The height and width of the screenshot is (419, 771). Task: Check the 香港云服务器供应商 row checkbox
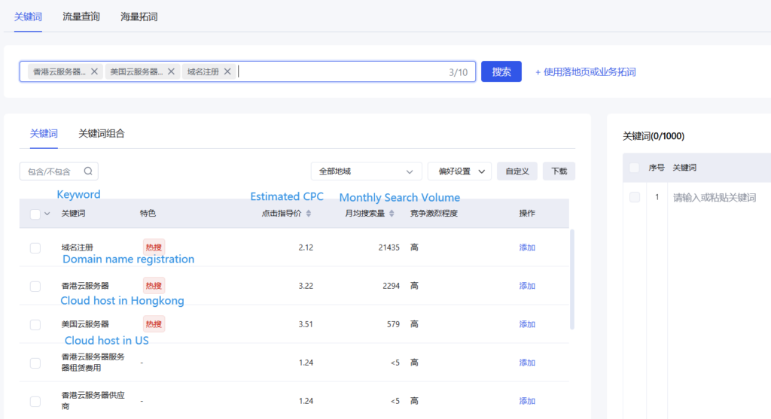[35, 401]
